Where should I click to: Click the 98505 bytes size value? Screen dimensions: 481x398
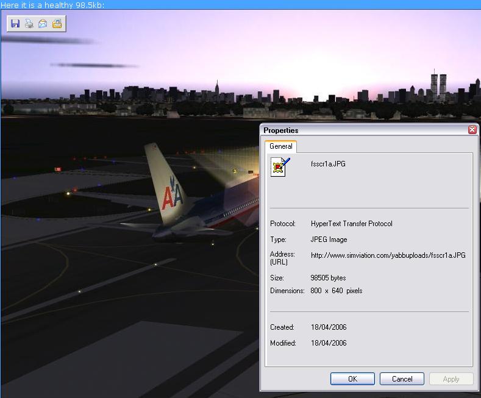tap(328, 278)
